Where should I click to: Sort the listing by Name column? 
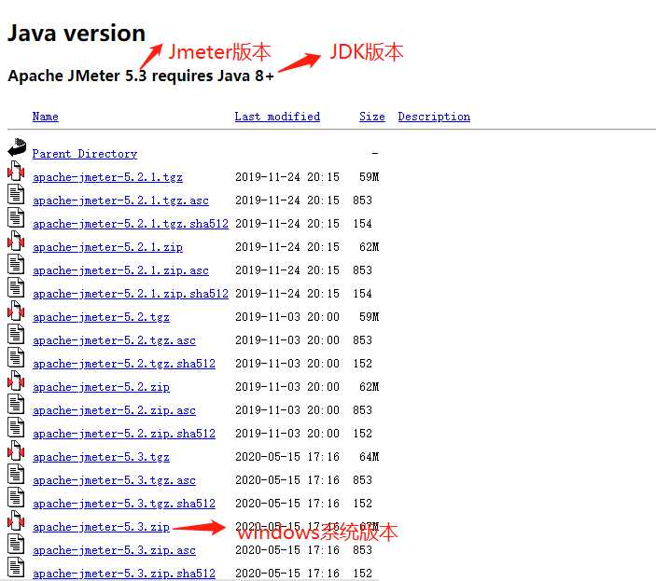[45, 117]
